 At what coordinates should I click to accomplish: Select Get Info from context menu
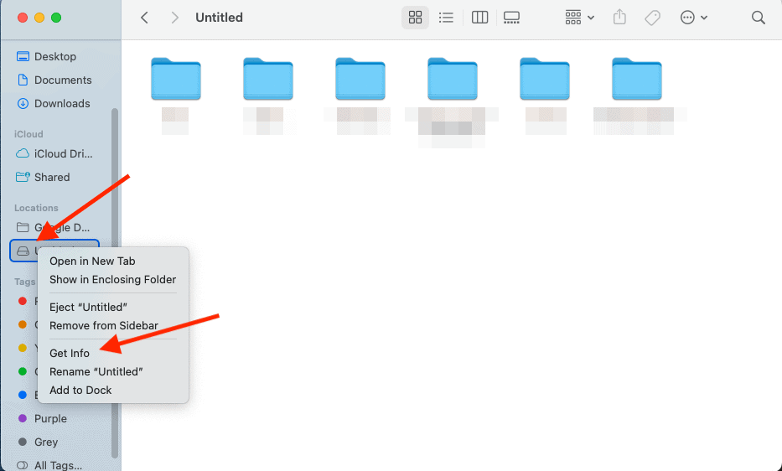70,353
